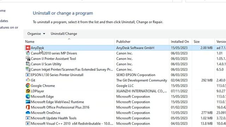This screenshot has width=226, height=127.
Task: Click the 277 MB size of OneDrive
Action: click(x=207, y=113)
